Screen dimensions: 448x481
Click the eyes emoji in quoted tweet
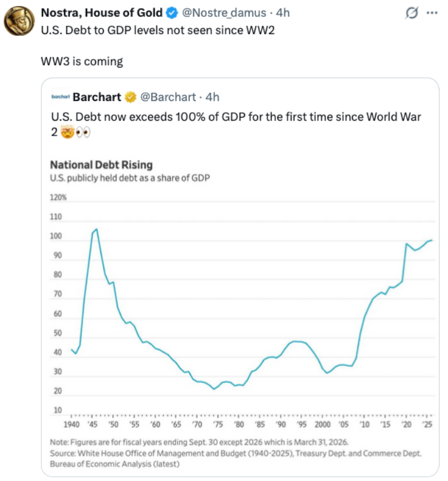point(83,133)
